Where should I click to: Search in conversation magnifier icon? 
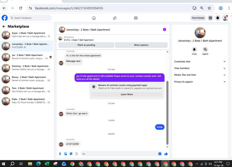coord(205,49)
